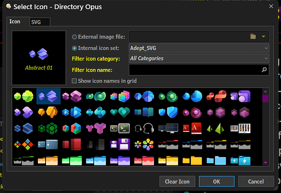The image size is (281, 193).
Task: Enable Show icon names in grid
Action: pyautogui.click(x=74, y=81)
